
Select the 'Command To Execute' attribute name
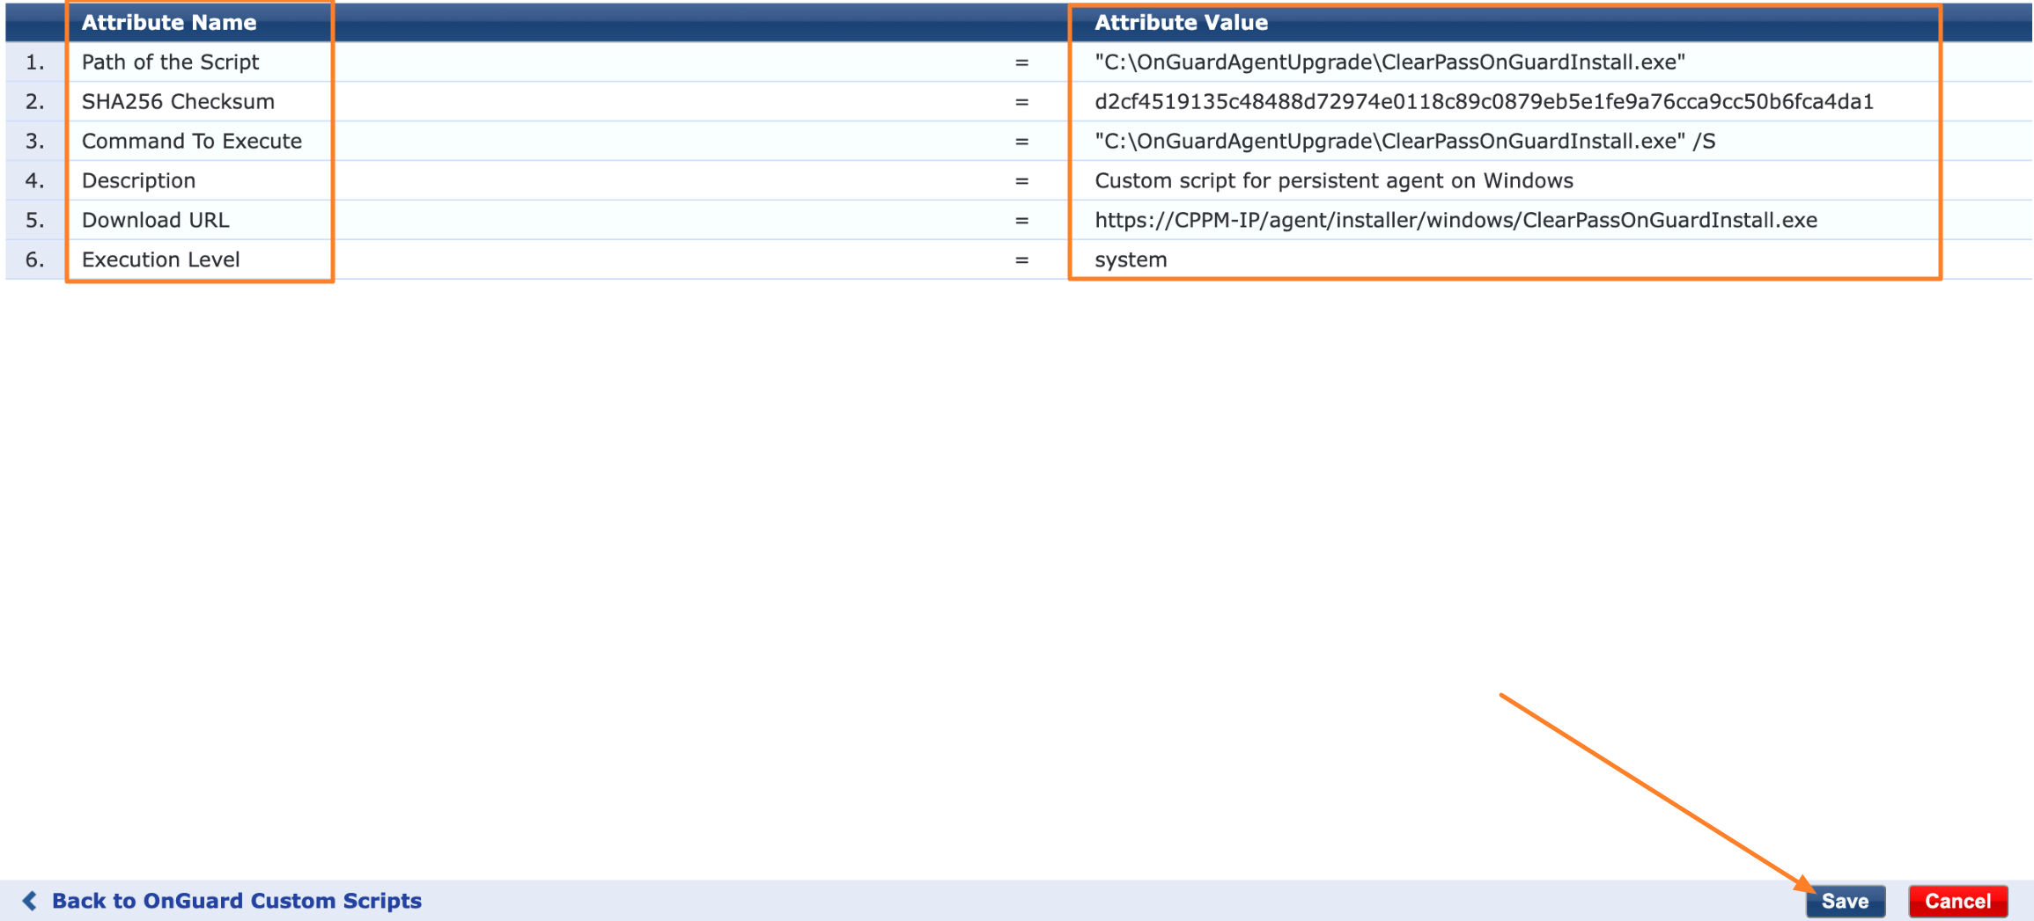coord(192,142)
